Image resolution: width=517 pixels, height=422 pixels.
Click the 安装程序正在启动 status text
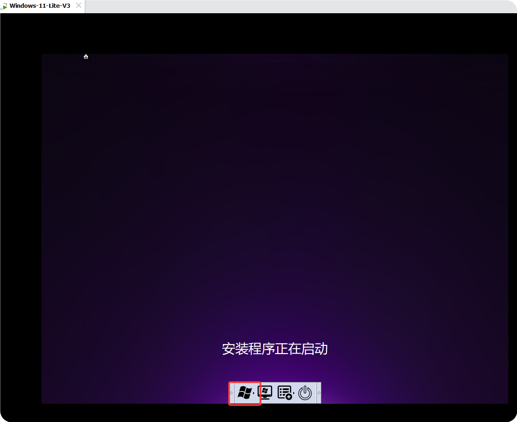(275, 349)
